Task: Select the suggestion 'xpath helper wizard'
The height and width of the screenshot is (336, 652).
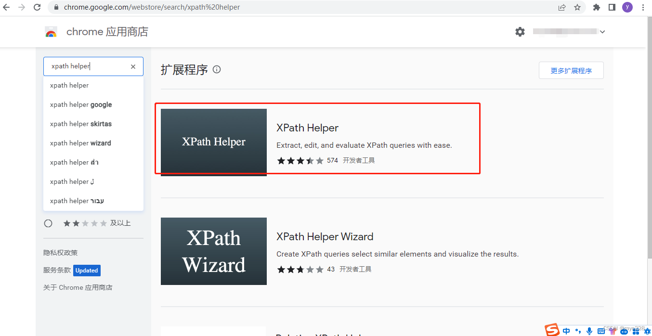Action: 79,143
